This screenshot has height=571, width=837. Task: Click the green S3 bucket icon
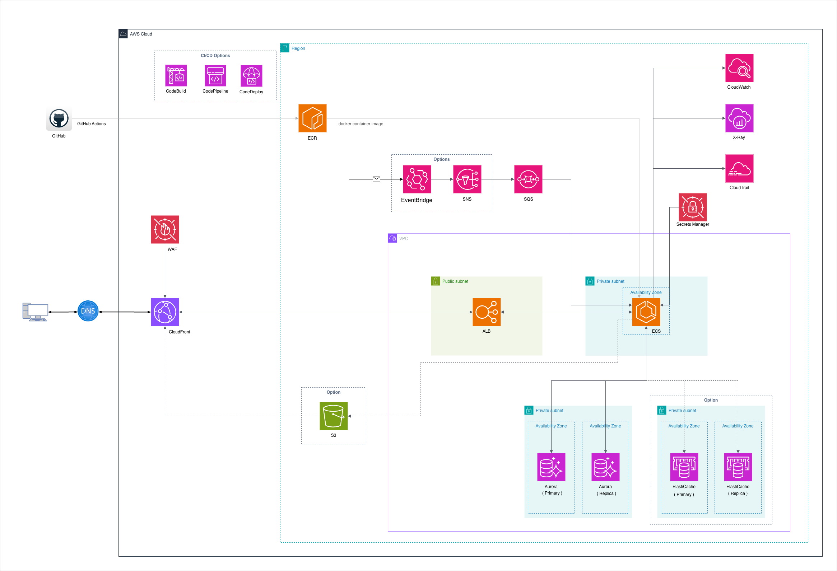click(334, 416)
